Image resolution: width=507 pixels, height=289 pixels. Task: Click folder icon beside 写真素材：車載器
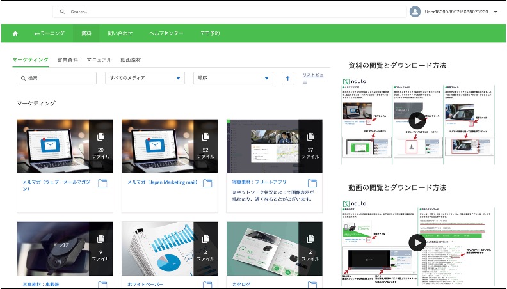[x=102, y=285]
